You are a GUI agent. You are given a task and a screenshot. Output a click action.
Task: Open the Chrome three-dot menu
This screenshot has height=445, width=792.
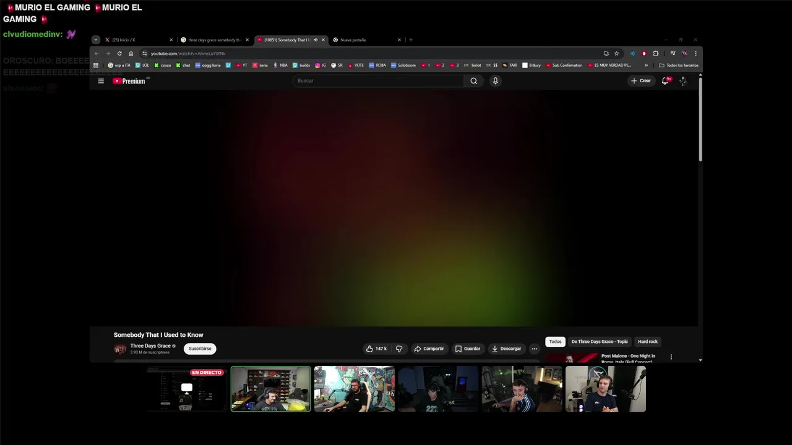click(x=695, y=53)
